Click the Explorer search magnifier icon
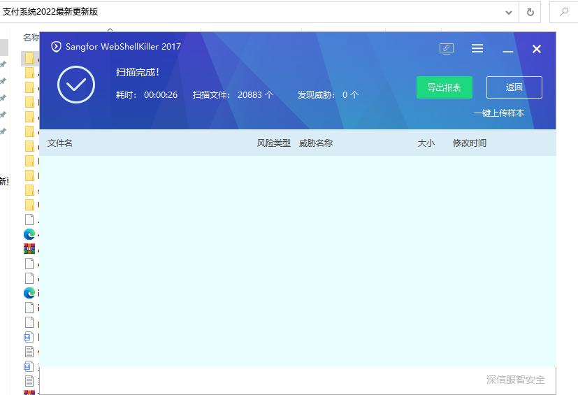 (563, 12)
